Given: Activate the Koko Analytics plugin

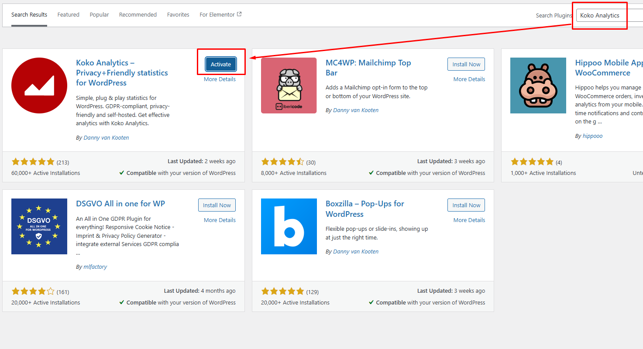Looking at the screenshot, I should coord(221,64).
